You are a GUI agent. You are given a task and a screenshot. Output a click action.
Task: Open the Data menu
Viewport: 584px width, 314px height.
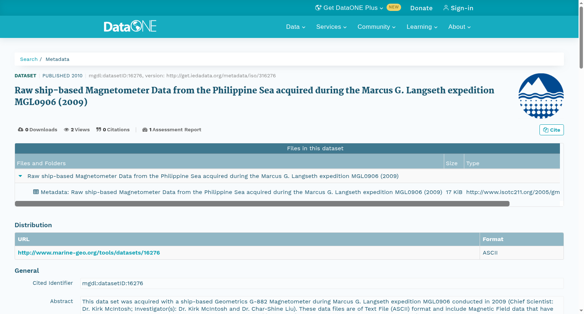pyautogui.click(x=296, y=27)
